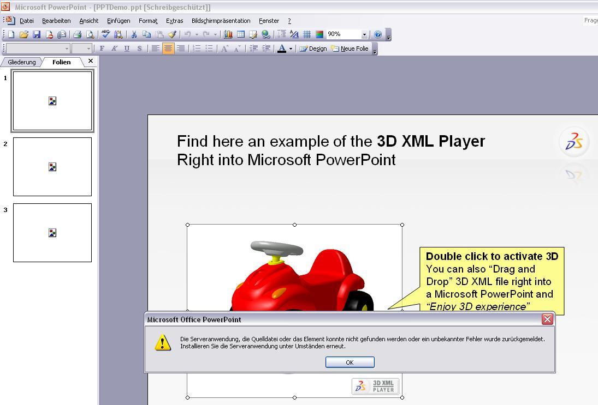Switch to the Gliederung tab
Image resolution: width=598 pixels, height=405 pixels.
[22, 62]
